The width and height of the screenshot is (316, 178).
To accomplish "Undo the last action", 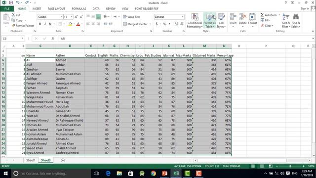I will click(18, 2).
